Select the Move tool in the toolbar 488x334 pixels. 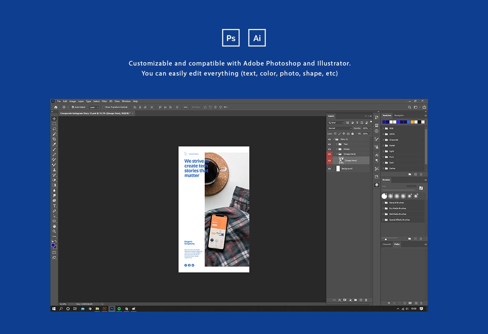pos(54,119)
